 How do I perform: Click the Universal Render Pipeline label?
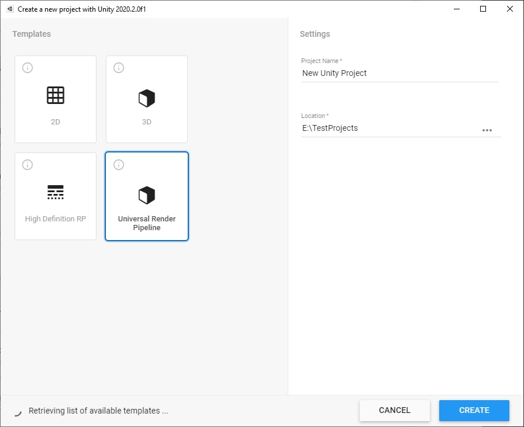tap(147, 223)
